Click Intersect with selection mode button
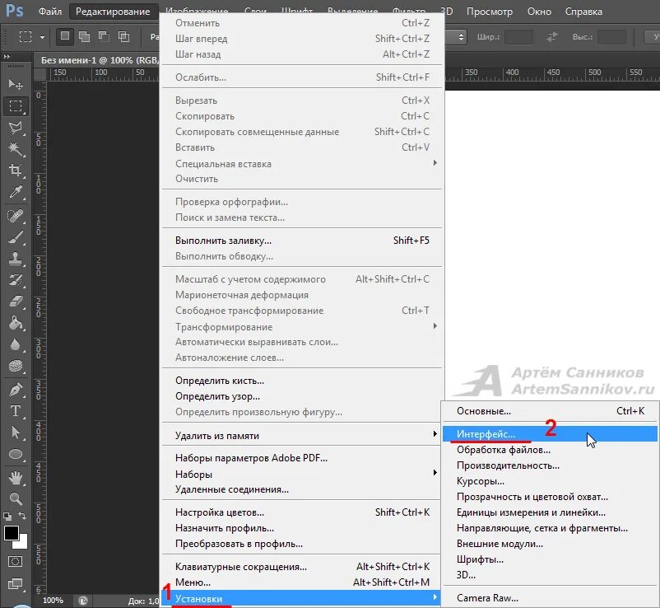Screen dimensions: 660x608 click(x=123, y=36)
